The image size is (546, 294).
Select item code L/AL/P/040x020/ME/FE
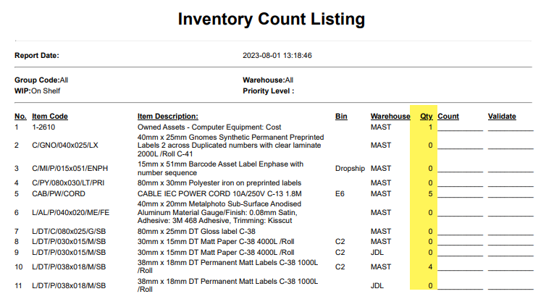(70, 213)
